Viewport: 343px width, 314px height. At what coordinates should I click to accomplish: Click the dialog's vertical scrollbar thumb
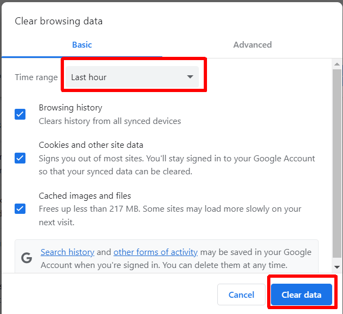[337, 162]
